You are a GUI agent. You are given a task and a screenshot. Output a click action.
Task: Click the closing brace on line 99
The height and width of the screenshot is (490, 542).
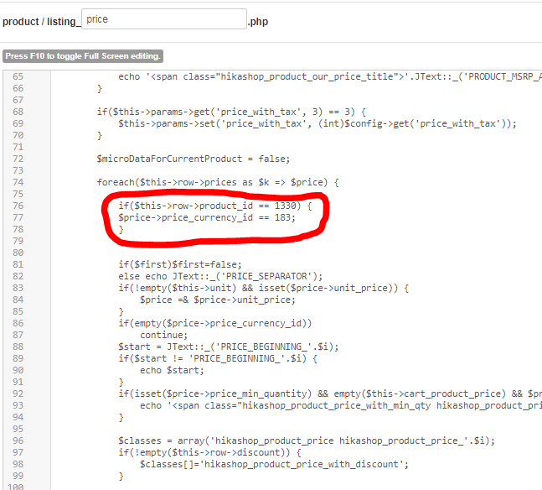(x=121, y=476)
